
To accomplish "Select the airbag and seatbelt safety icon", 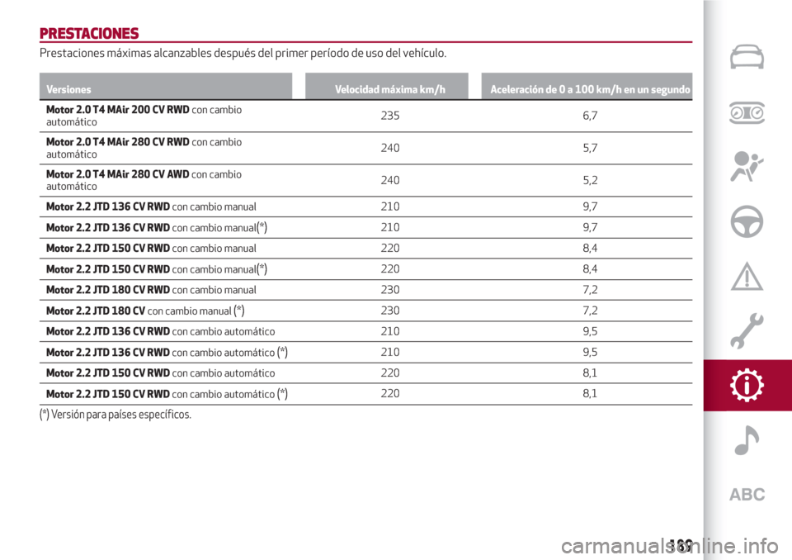I will click(746, 167).
